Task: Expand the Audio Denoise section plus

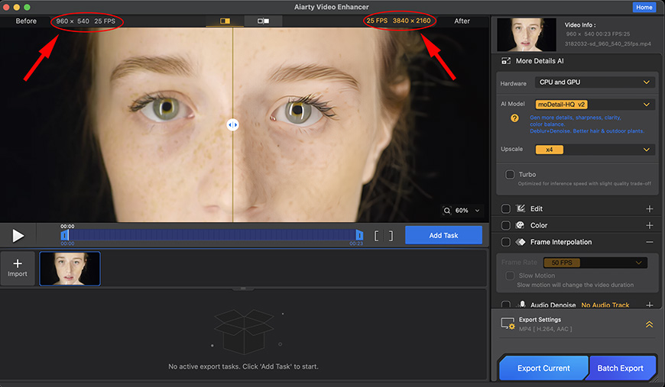Action: coord(649,305)
